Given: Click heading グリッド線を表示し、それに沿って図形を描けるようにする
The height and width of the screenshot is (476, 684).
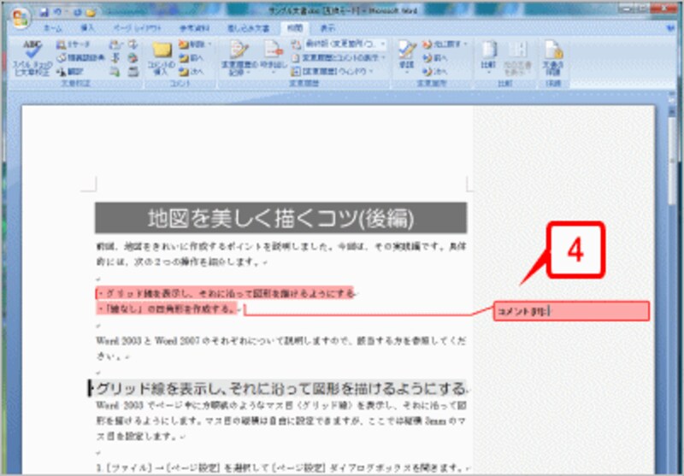Looking at the screenshot, I should (280, 388).
